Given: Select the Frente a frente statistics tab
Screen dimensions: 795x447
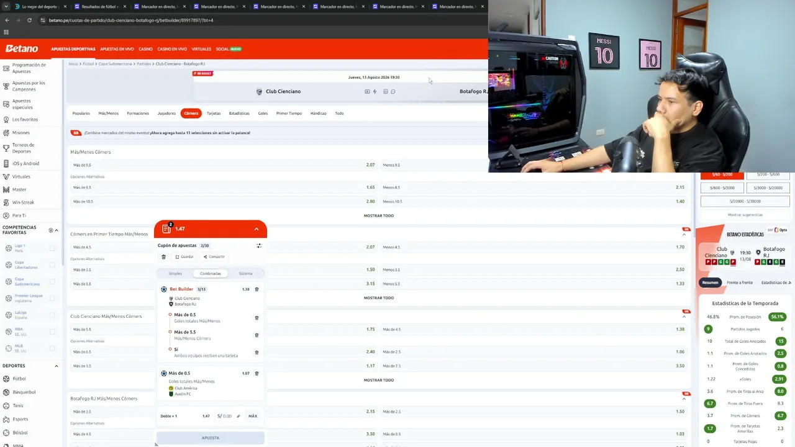Looking at the screenshot, I should pos(740,282).
